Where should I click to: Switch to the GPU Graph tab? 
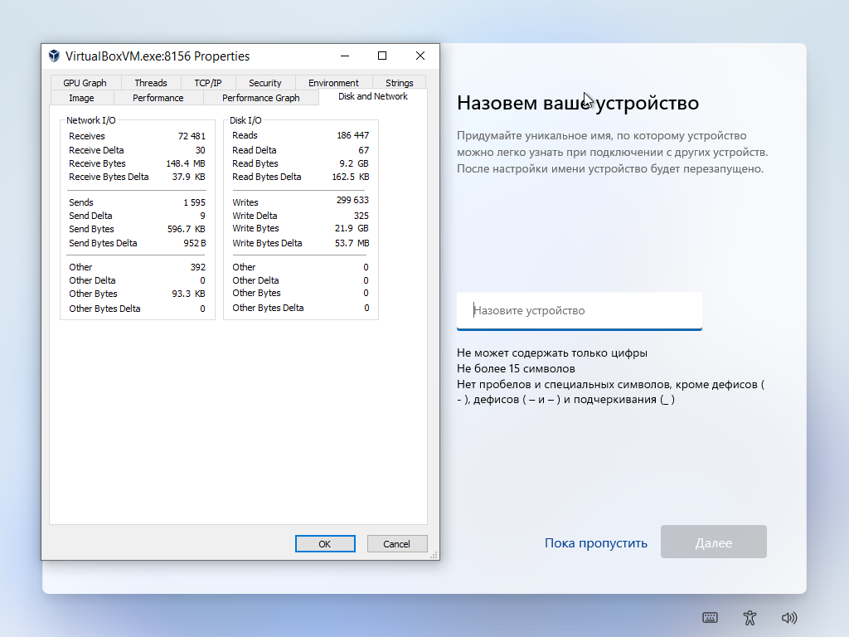click(85, 83)
